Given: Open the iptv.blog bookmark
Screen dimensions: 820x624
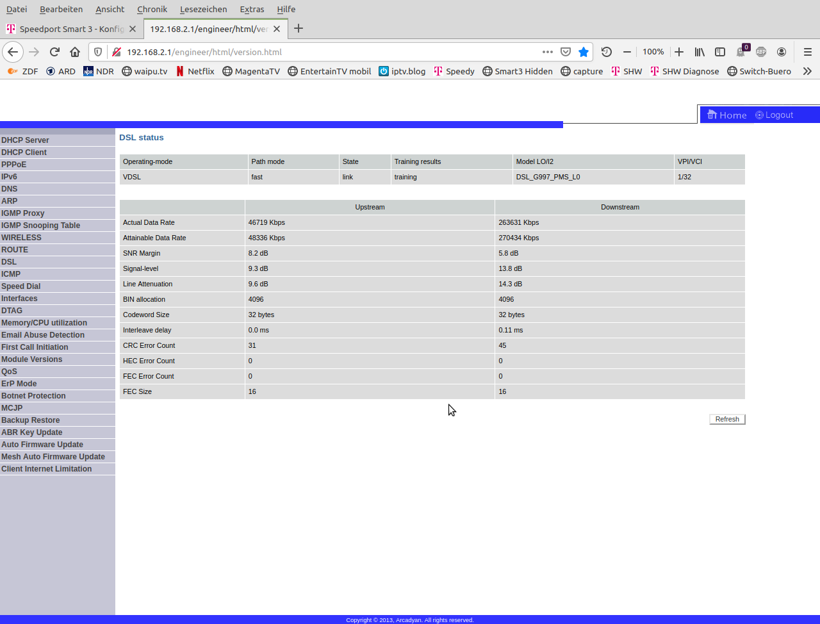Looking at the screenshot, I should pyautogui.click(x=402, y=71).
